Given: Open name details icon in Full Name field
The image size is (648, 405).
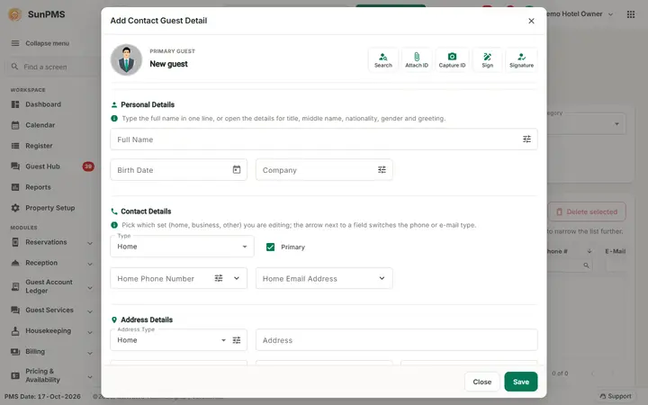Looking at the screenshot, I should pos(526,139).
